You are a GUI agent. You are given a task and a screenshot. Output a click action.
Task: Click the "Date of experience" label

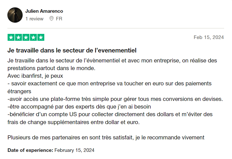click(30, 150)
